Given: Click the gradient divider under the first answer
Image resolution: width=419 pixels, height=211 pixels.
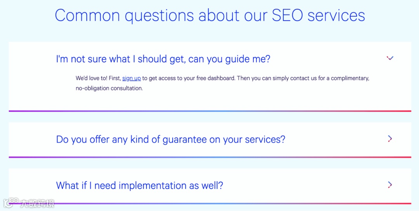Looking at the screenshot, I should pos(209,111).
